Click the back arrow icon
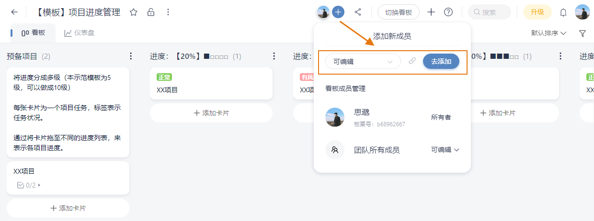The height and width of the screenshot is (221, 594). 14,12
